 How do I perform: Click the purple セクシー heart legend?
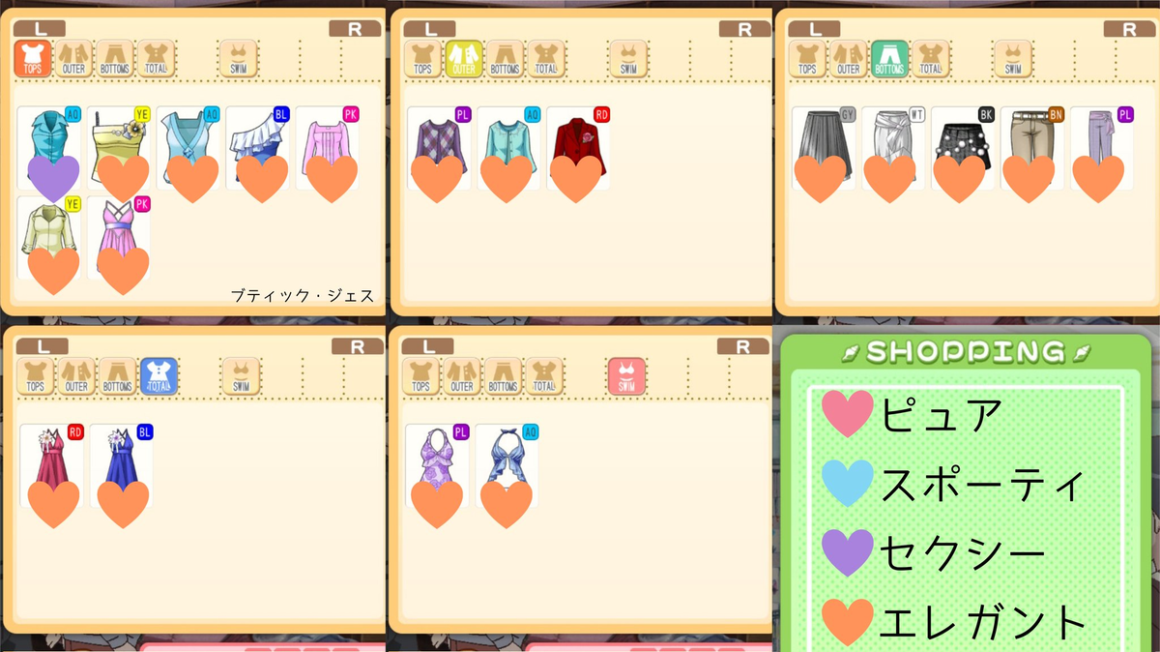(848, 552)
